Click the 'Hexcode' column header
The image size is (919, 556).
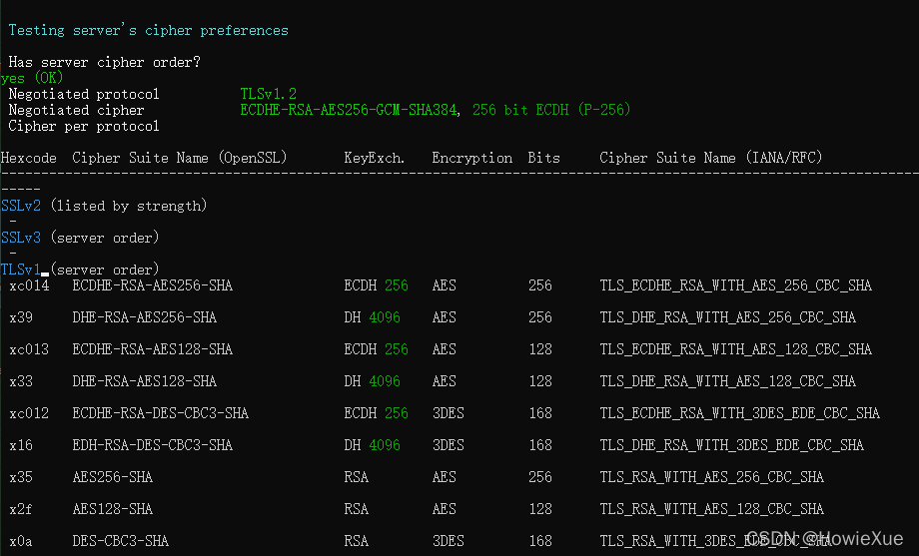[x=29, y=158]
